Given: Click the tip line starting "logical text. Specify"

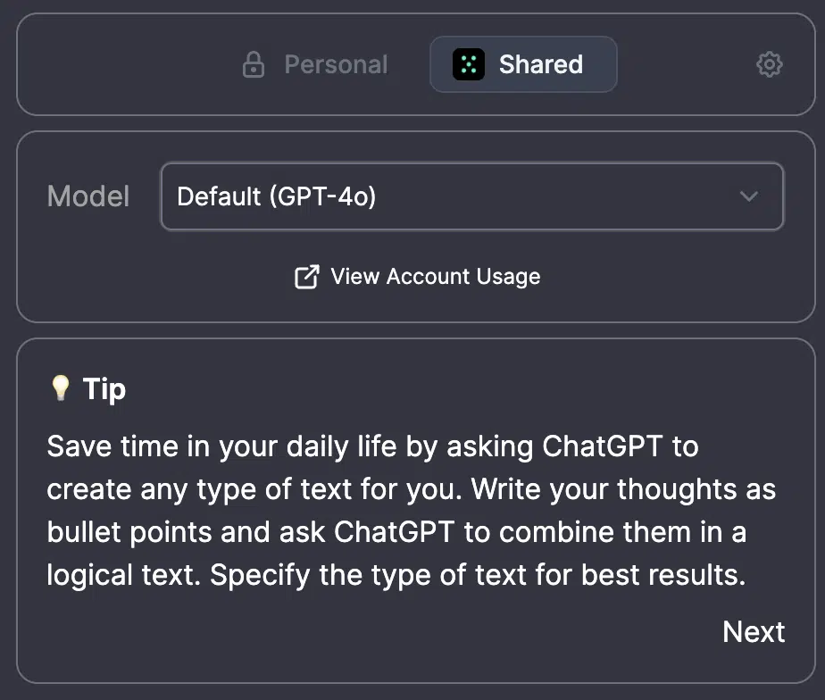Looking at the screenshot, I should [x=396, y=575].
